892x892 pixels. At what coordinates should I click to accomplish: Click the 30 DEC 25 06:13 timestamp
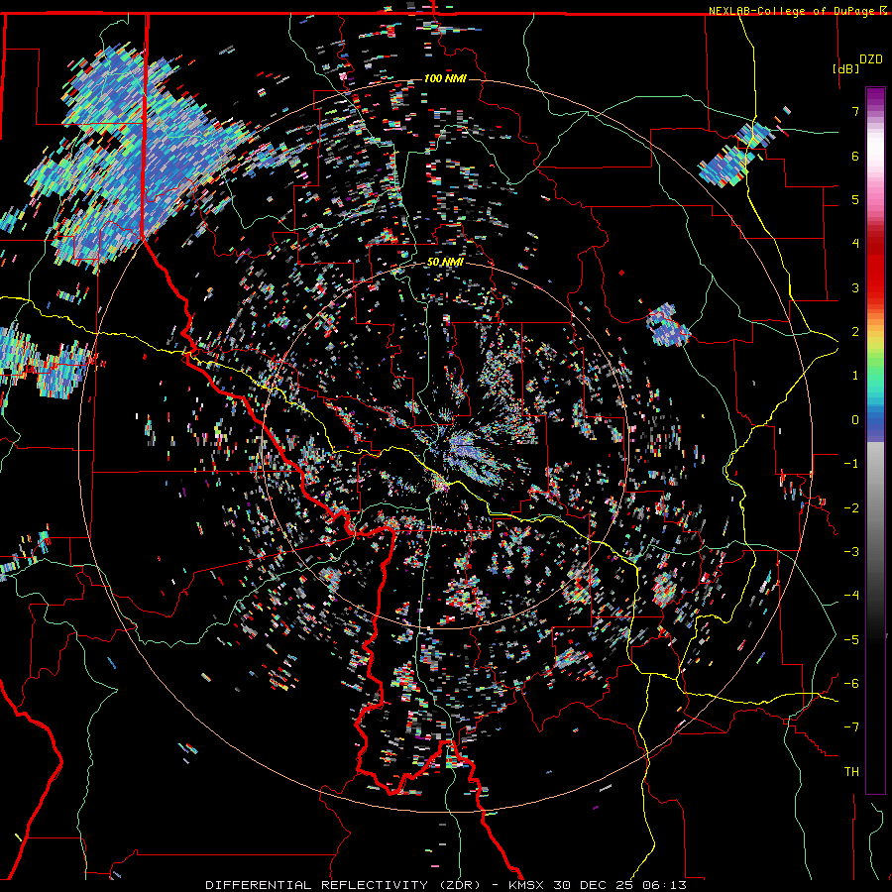click(x=619, y=885)
